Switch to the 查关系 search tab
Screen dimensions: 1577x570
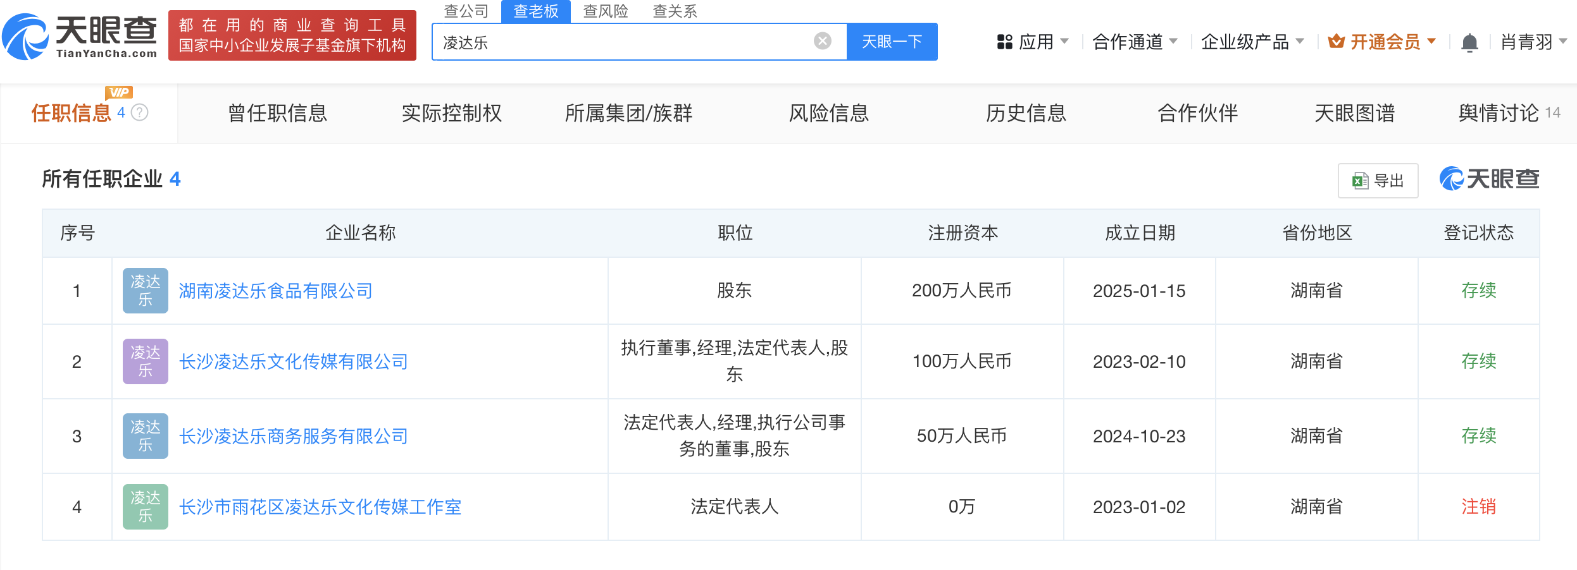(x=675, y=11)
